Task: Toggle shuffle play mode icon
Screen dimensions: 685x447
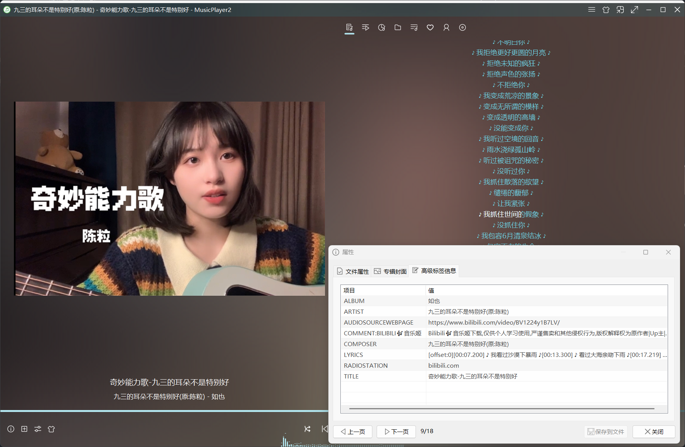Action: point(307,429)
